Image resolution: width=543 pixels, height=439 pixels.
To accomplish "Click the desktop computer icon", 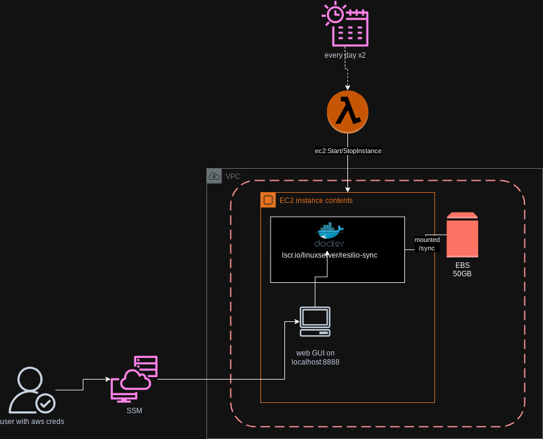I will pyautogui.click(x=315, y=322).
